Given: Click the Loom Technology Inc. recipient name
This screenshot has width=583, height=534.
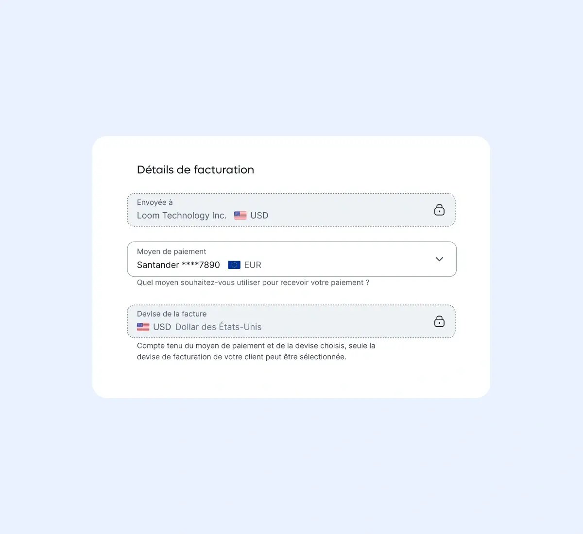Looking at the screenshot, I should click(x=182, y=216).
